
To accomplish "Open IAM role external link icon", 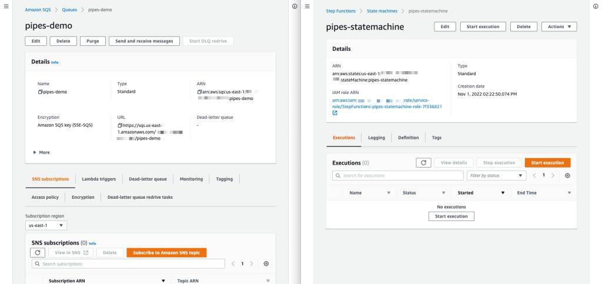I will click(335, 113).
